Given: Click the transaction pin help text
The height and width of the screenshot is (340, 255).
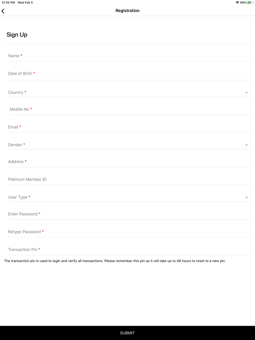Looking at the screenshot, I should coord(115,261).
